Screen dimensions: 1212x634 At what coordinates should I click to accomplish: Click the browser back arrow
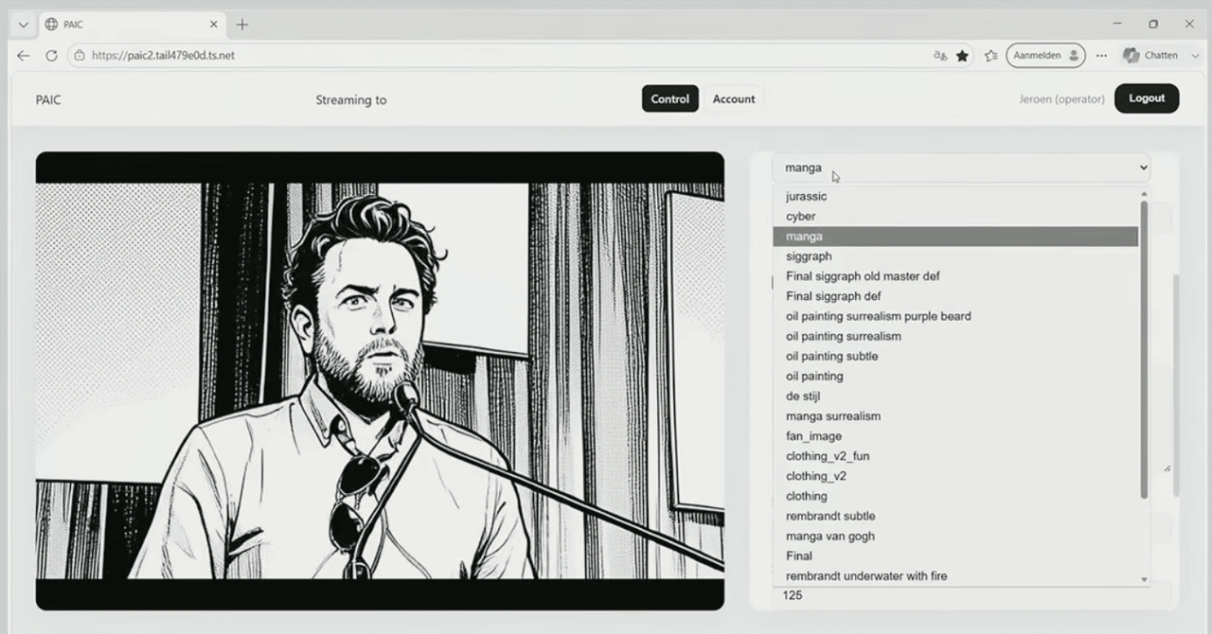24,56
